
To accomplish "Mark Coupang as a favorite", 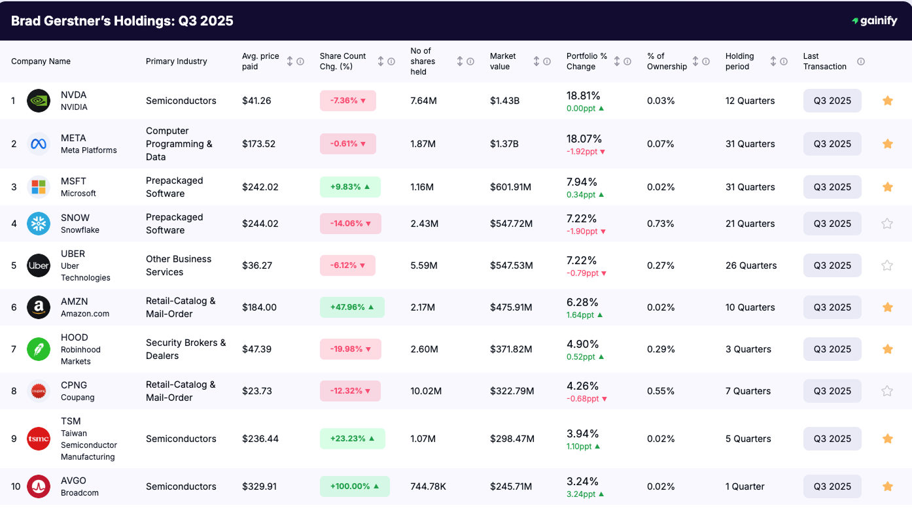I will [x=887, y=390].
